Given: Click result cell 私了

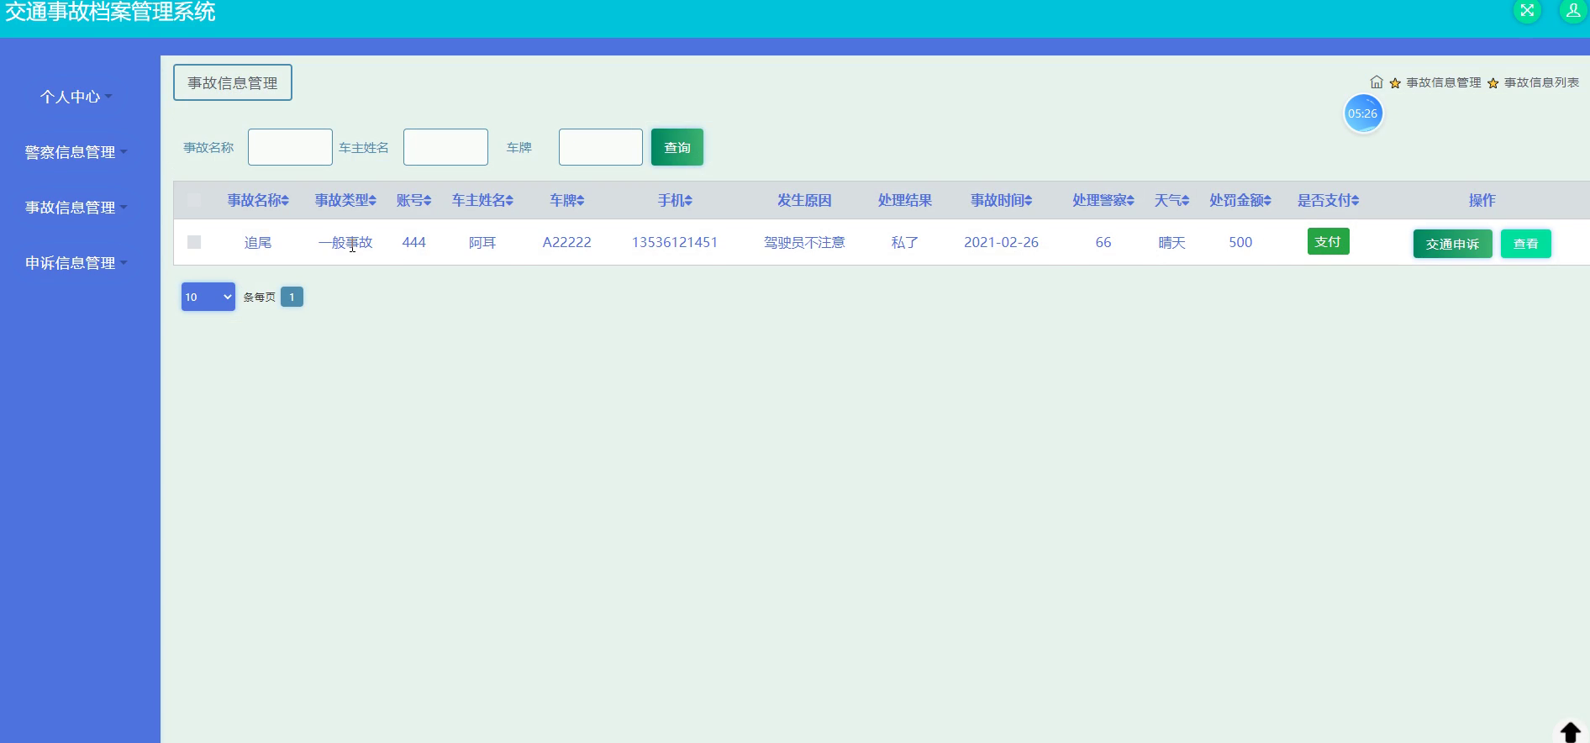Looking at the screenshot, I should (905, 242).
